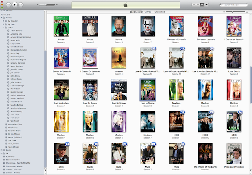252x175 pixels.
Task: Click the Play button
Action: click(x=15, y=5)
